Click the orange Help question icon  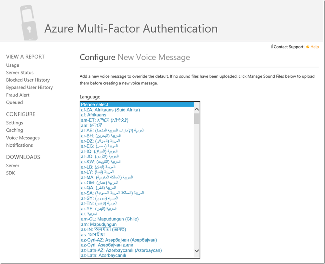coord(308,47)
